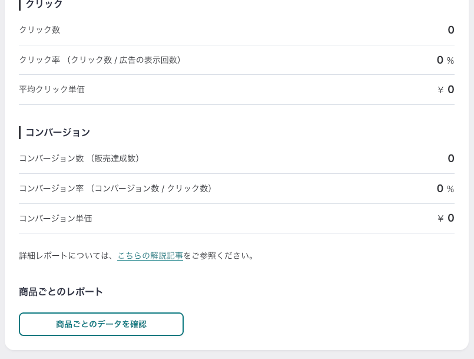Click the コンバージョン section heading
The height and width of the screenshot is (359, 474).
[x=58, y=133]
